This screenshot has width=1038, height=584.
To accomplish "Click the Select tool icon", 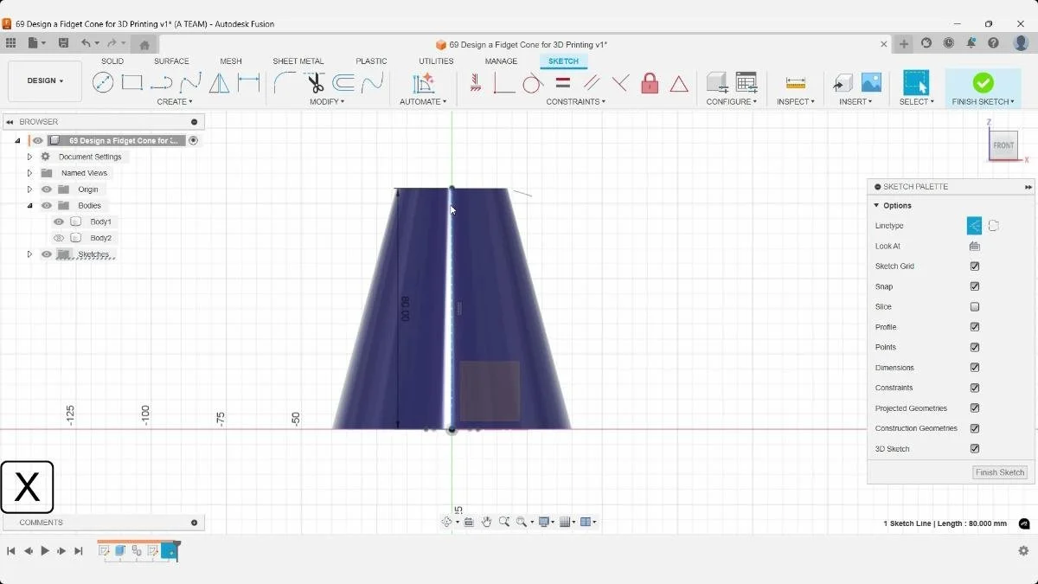I will click(x=916, y=83).
